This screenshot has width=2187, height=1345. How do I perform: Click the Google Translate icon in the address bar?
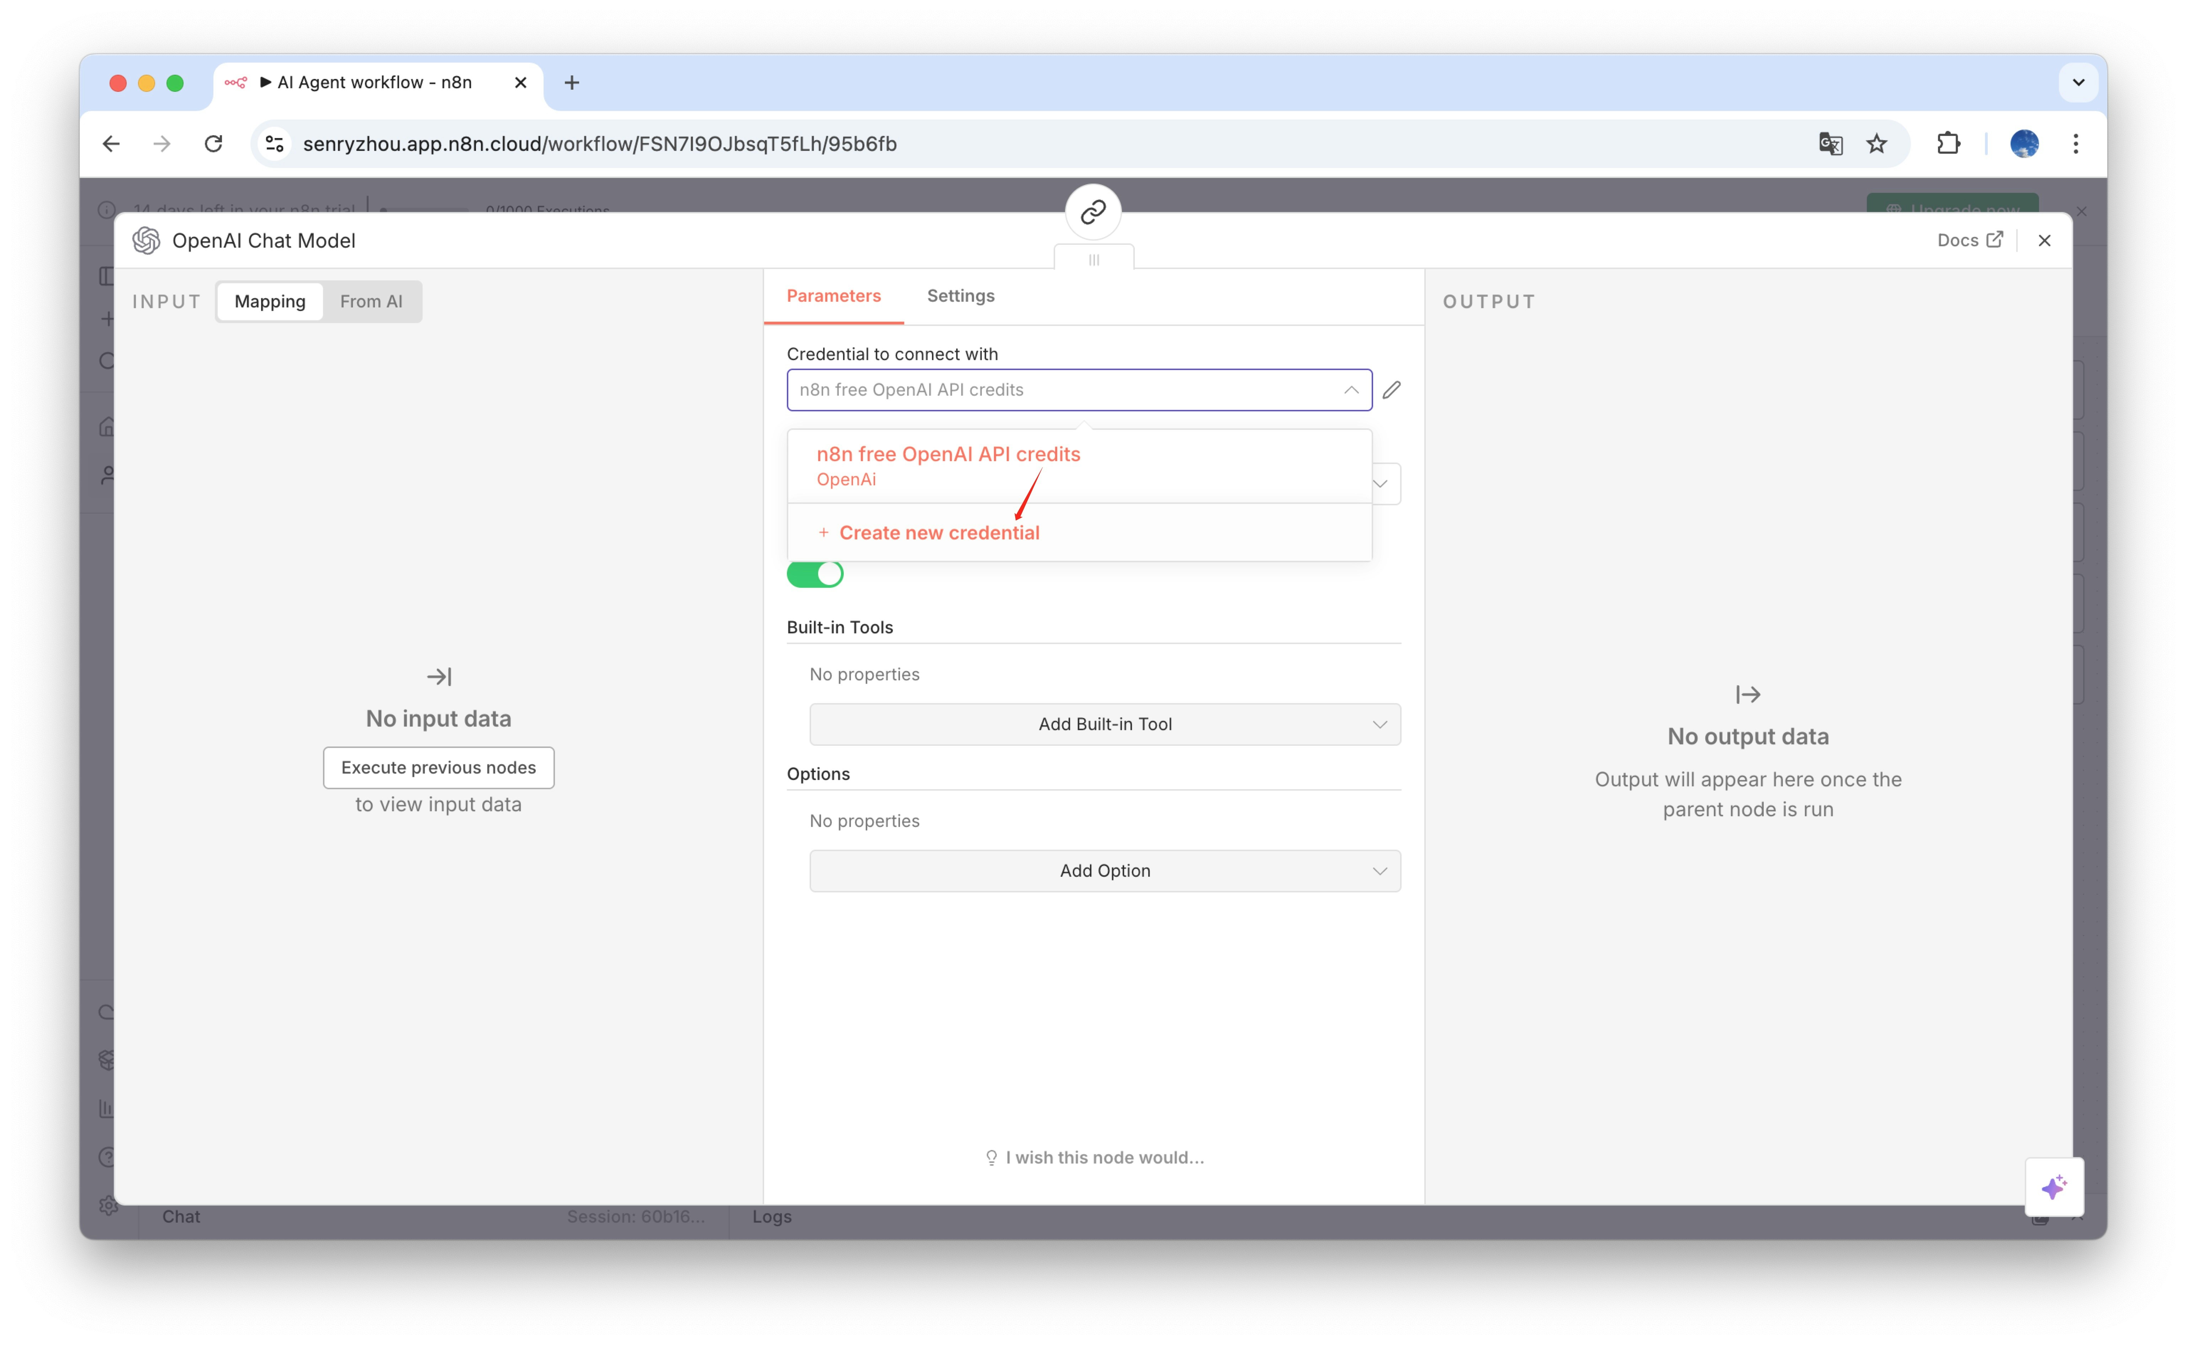coord(1829,143)
